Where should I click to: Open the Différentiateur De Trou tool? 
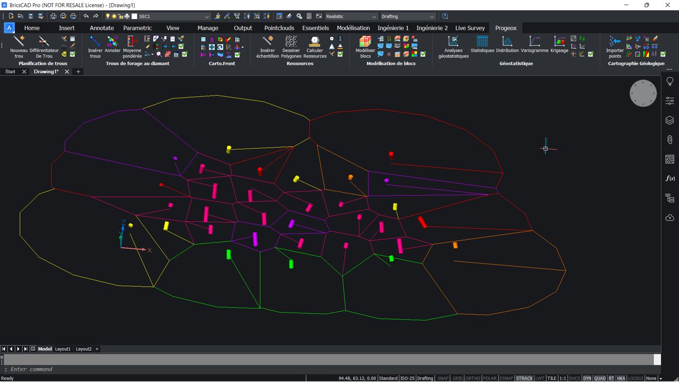(x=43, y=47)
